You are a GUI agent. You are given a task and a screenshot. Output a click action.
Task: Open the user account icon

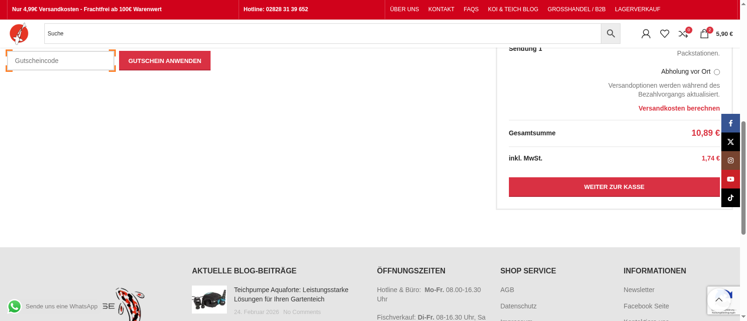(646, 34)
